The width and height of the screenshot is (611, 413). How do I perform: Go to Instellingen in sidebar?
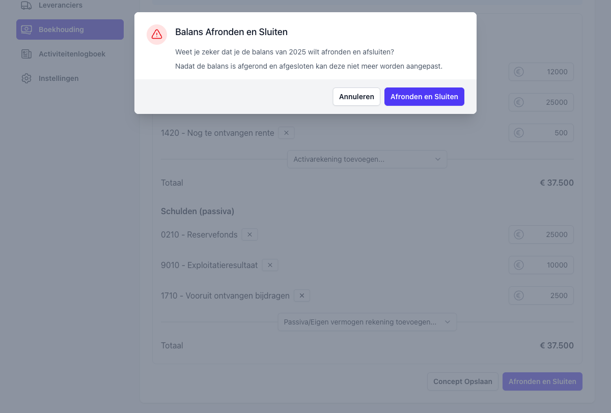(x=59, y=78)
